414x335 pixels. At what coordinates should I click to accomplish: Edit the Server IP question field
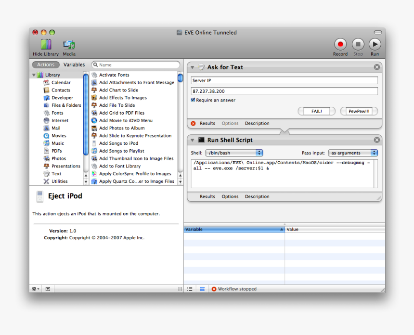284,80
